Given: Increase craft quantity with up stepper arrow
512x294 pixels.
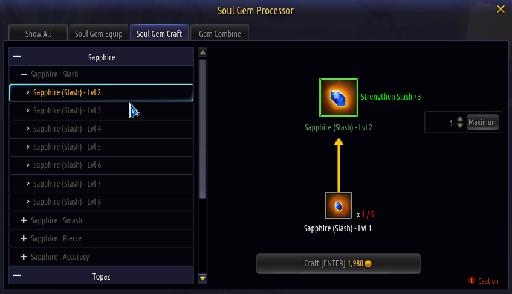Looking at the screenshot, I should coord(460,119).
